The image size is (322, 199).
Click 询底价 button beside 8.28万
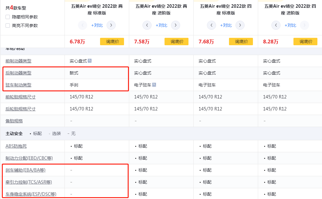point(305,42)
